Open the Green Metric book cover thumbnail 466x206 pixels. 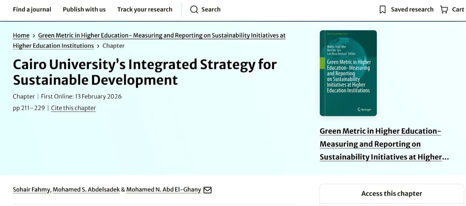point(348,73)
